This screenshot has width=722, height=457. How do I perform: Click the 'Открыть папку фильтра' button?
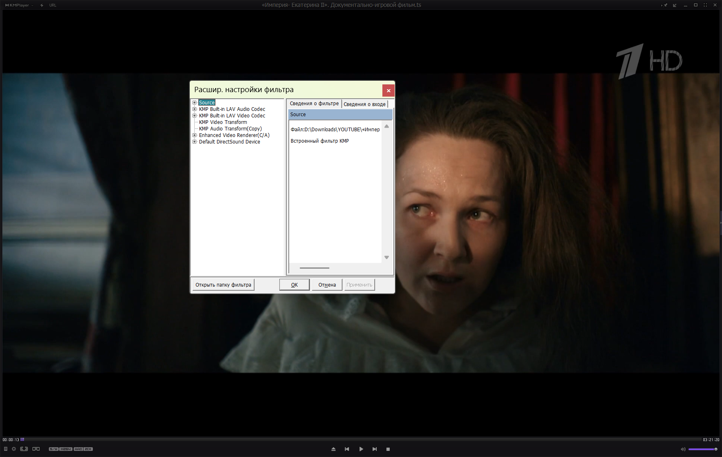click(x=223, y=285)
